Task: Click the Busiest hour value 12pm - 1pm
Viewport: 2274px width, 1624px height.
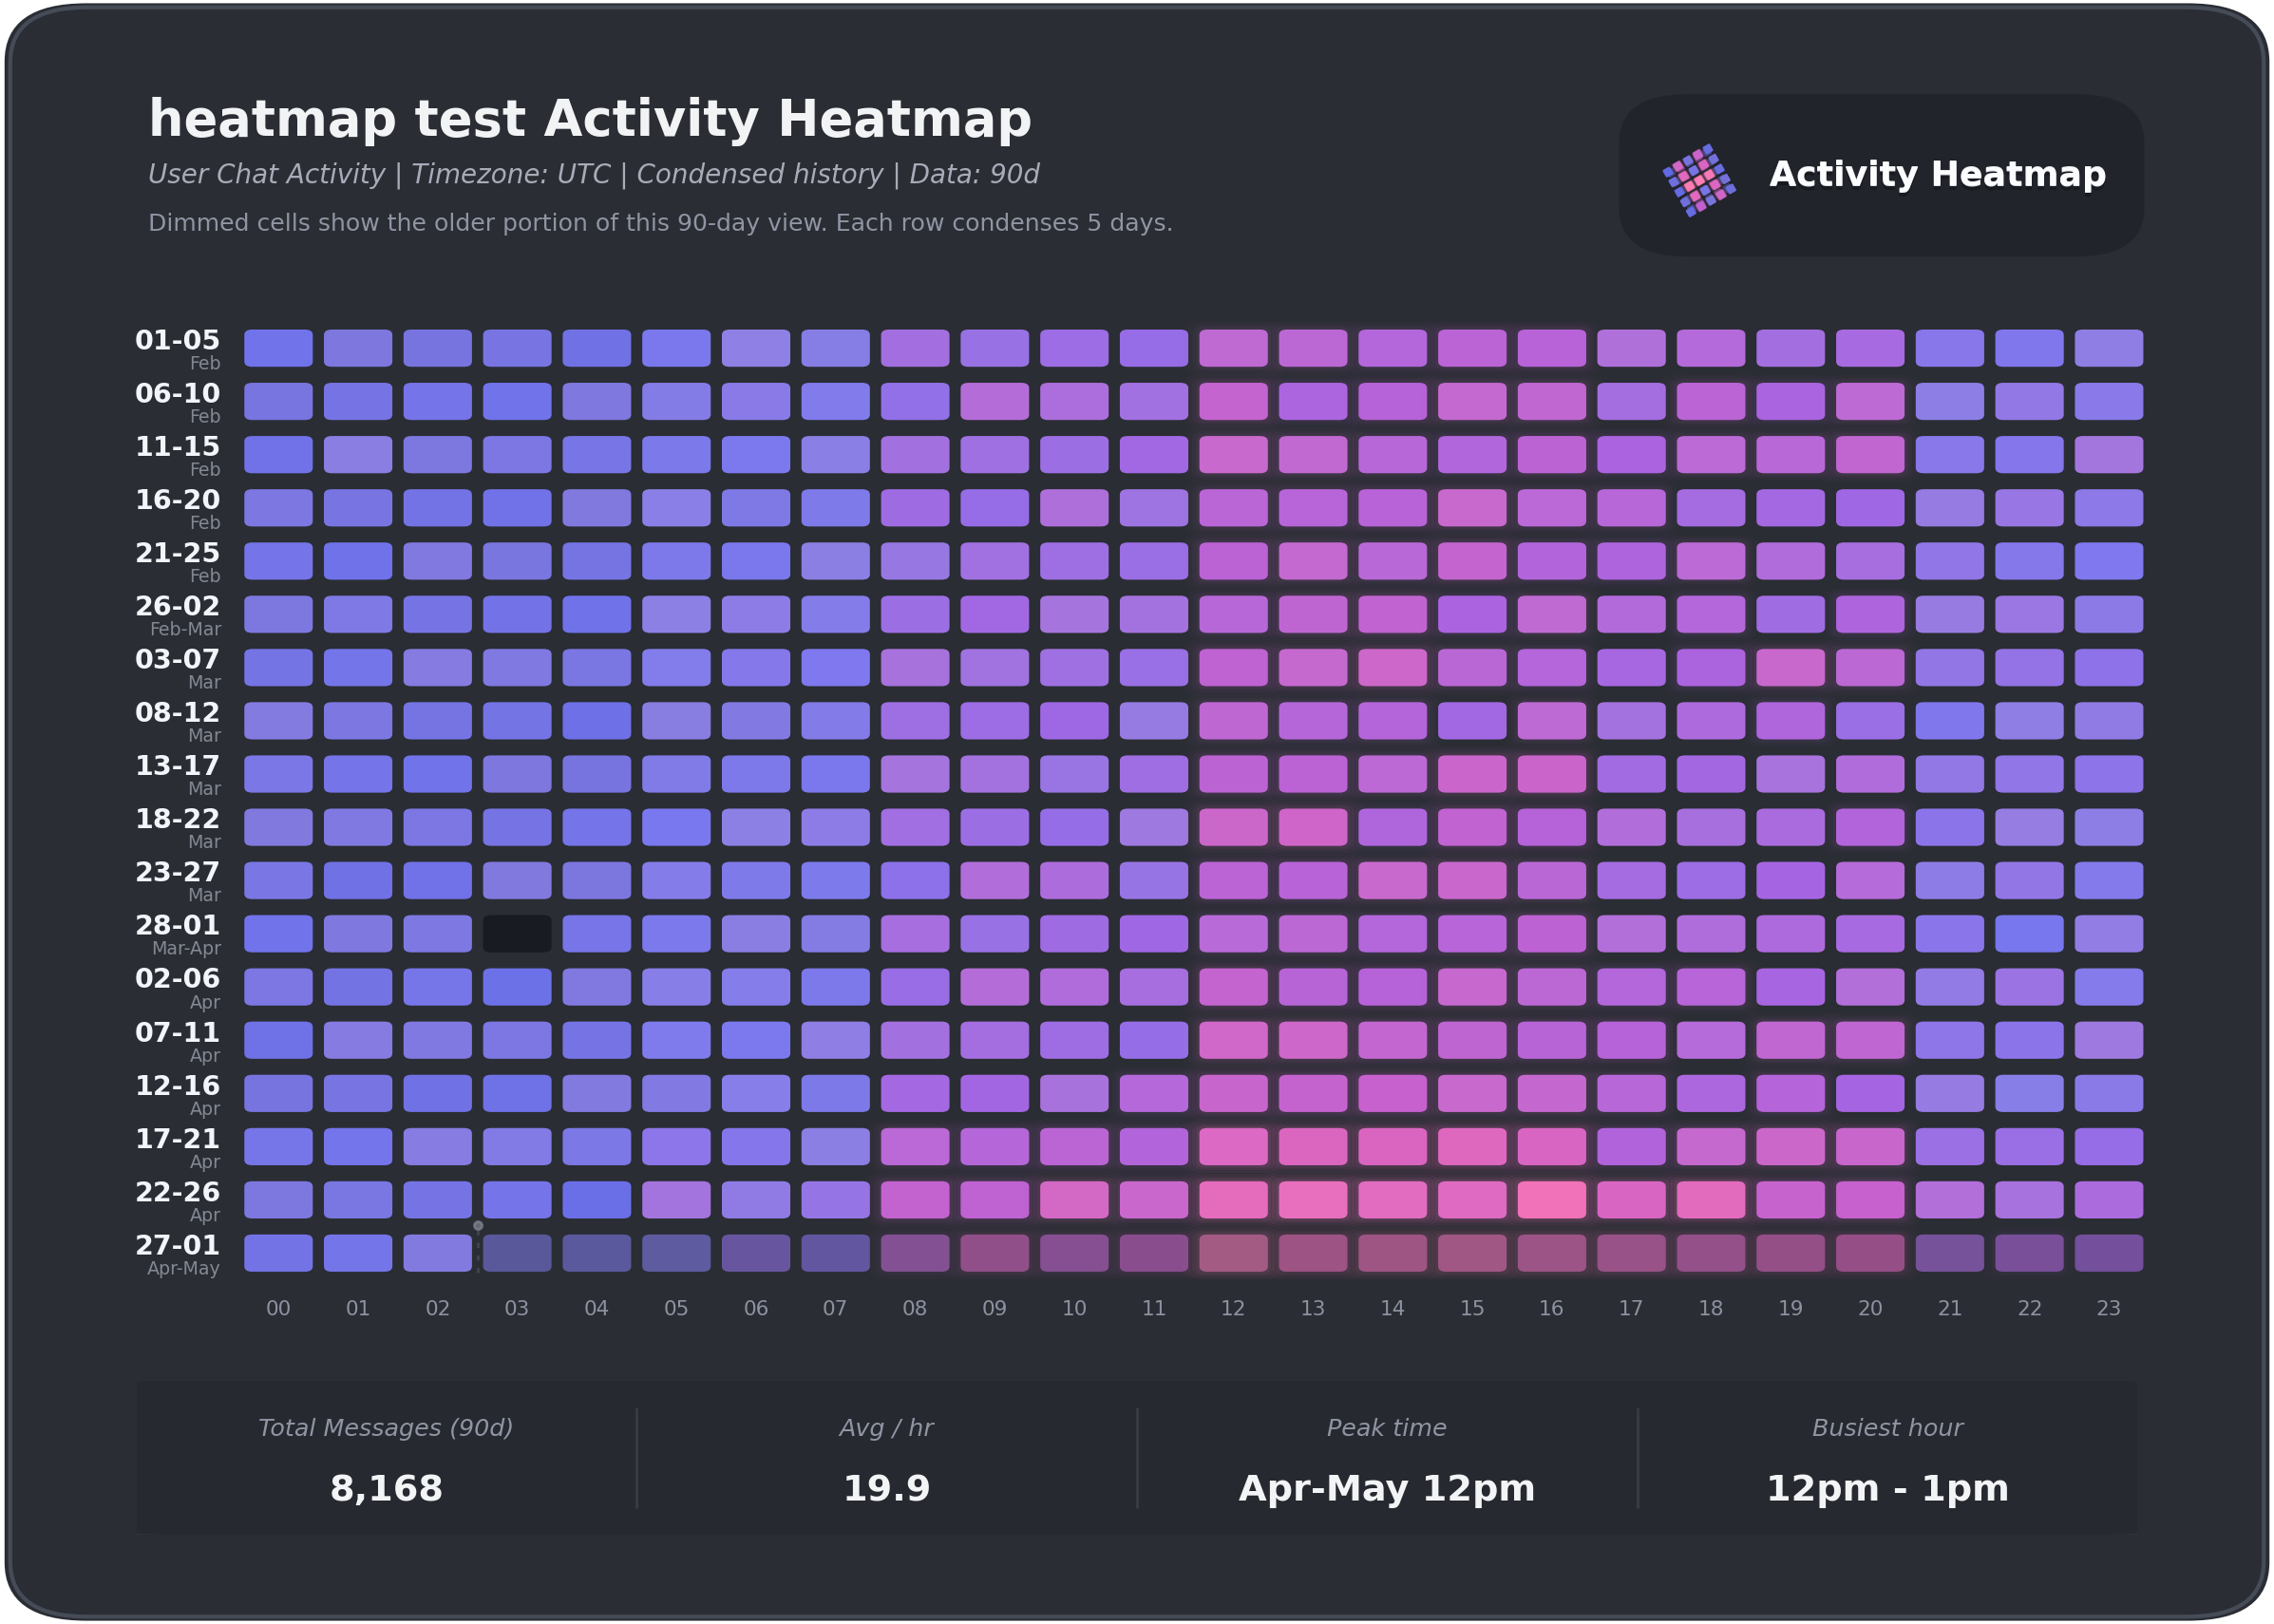Action: click(1887, 1488)
